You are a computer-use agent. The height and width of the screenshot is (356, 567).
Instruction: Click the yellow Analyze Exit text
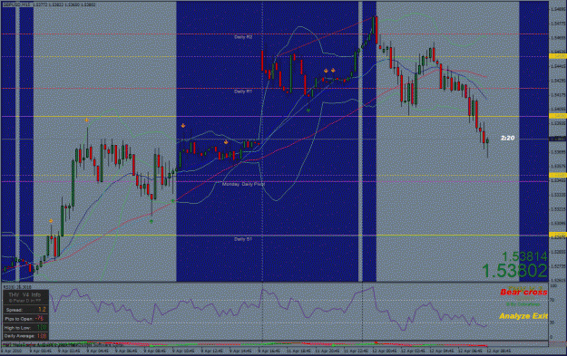523,316
